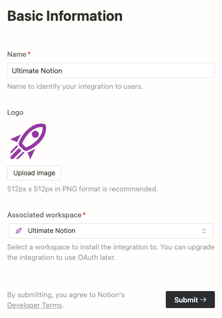Click the 'Name to identify your integration' hint
This screenshot has width=222, height=318.
[x=75, y=86]
